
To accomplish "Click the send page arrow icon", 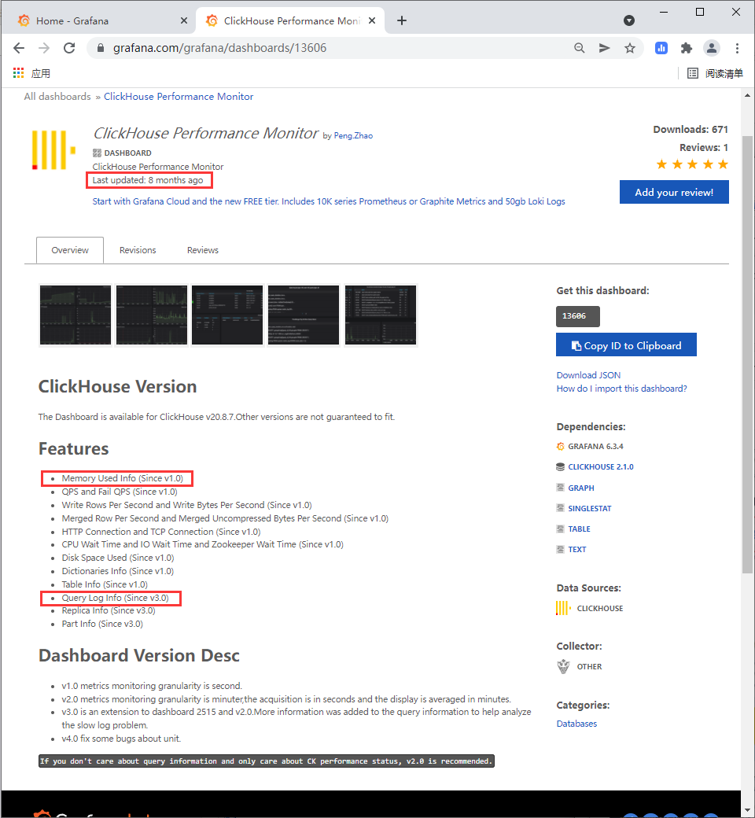I will (604, 48).
